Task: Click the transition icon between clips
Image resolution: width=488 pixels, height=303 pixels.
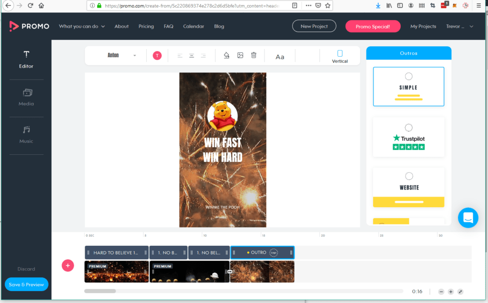Action: coord(230,272)
